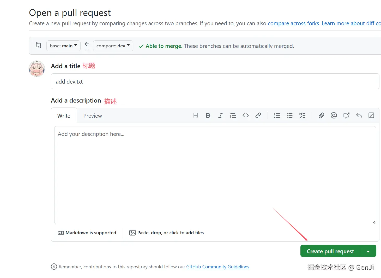This screenshot has height=278, width=381.
Task: Insert a saved reply arrow icon
Action: click(x=359, y=116)
